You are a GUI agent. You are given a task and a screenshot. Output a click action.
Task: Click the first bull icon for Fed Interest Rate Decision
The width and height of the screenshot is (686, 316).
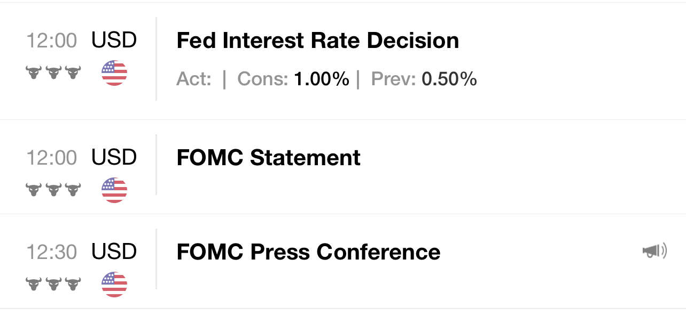[x=34, y=72]
